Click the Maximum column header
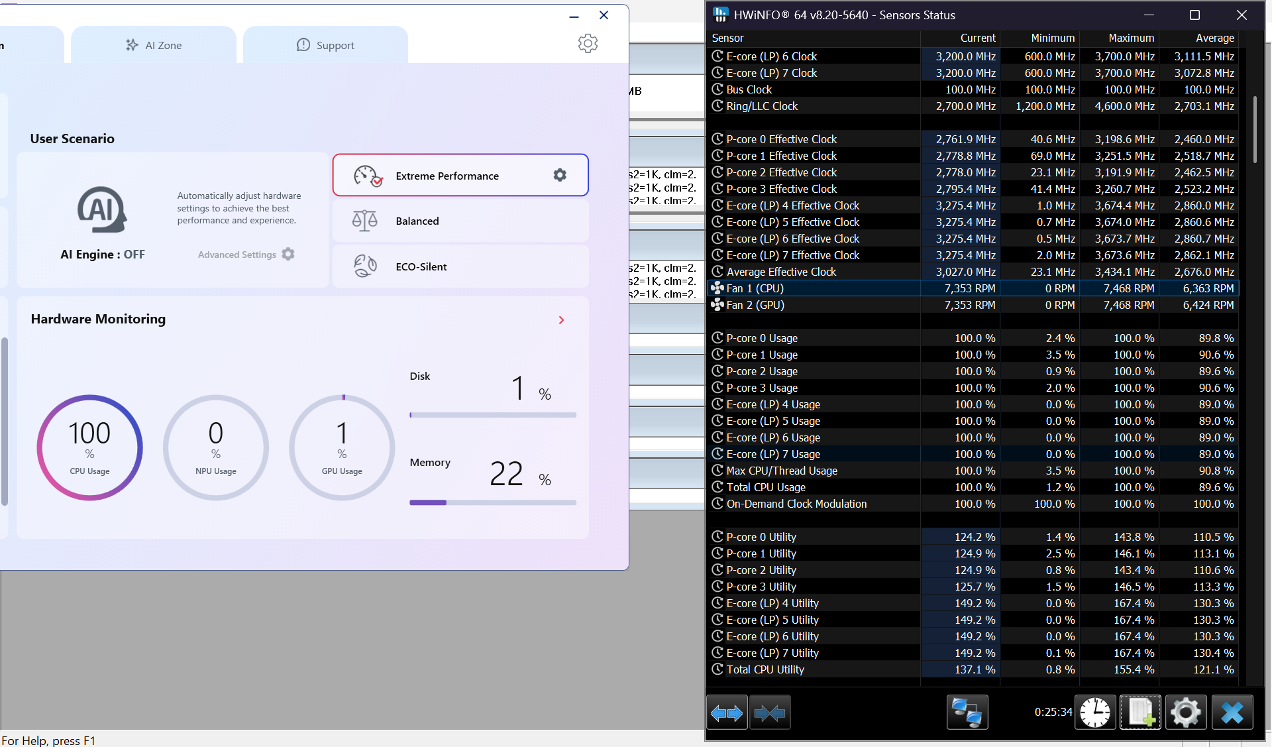This screenshot has height=747, width=1272. click(x=1119, y=38)
